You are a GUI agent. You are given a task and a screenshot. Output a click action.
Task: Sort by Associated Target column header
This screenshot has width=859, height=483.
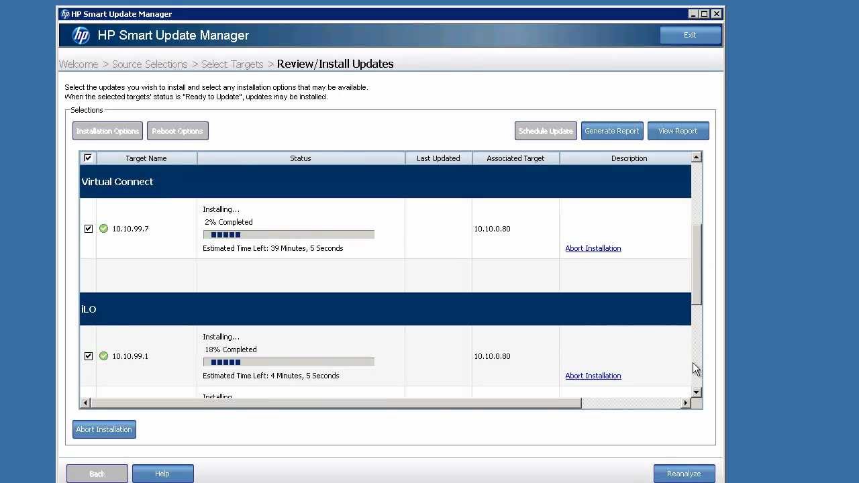[x=515, y=158]
